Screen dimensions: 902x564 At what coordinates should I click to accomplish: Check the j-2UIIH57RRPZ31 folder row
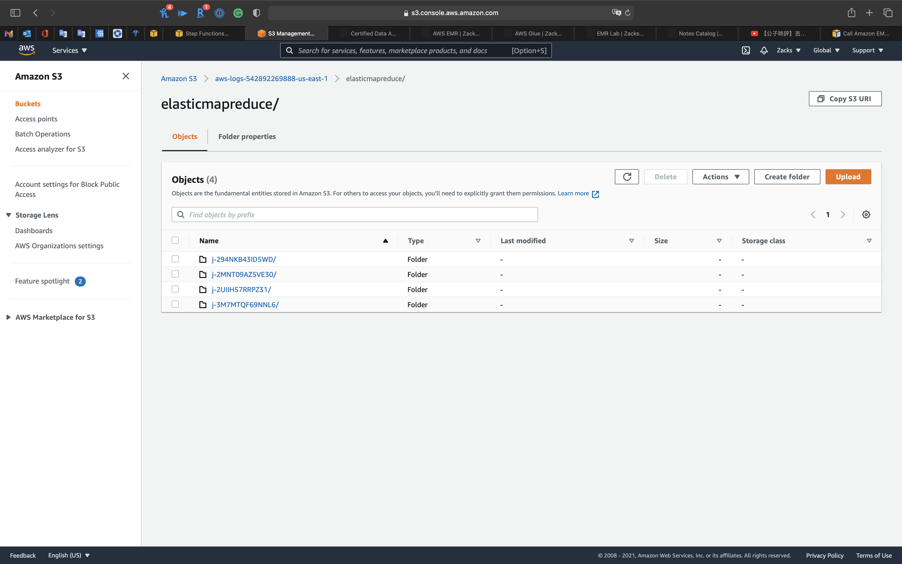[175, 289]
